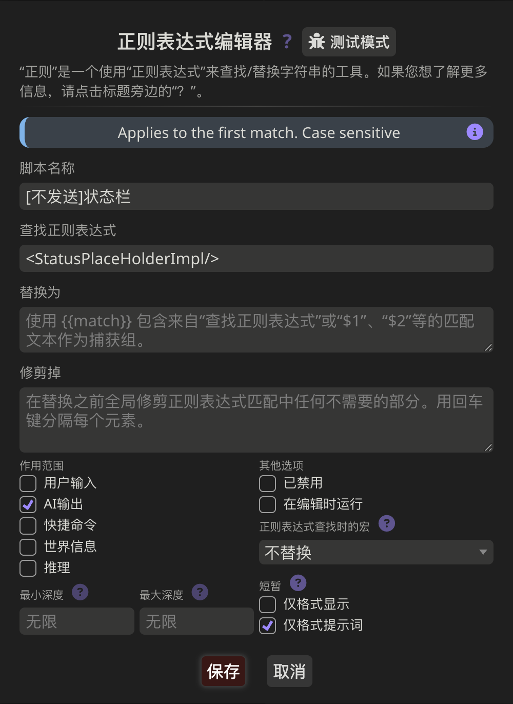Toggle the 仅格式提示词 checkbox
Screen dimensions: 513x704
point(267,625)
